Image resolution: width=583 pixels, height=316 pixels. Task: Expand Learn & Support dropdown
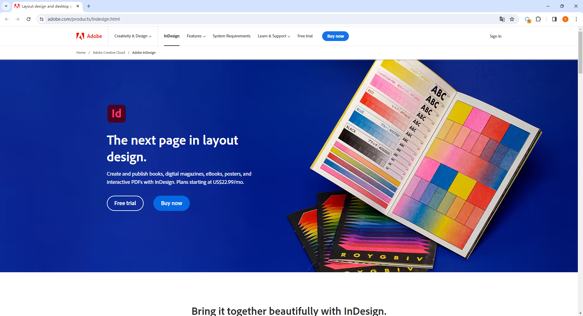pos(274,36)
